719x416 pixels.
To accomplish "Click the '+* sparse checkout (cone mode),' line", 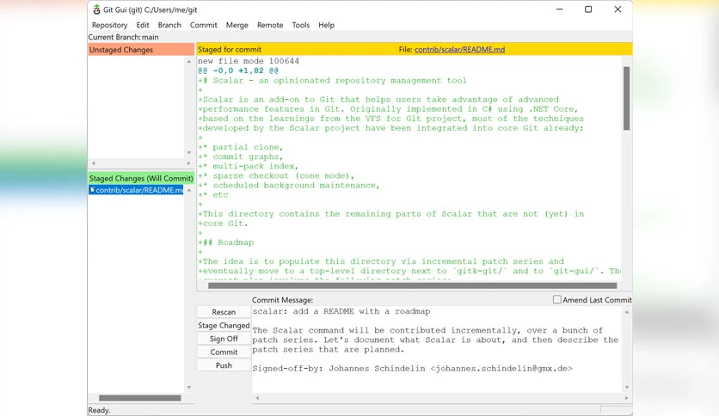I will (276, 176).
